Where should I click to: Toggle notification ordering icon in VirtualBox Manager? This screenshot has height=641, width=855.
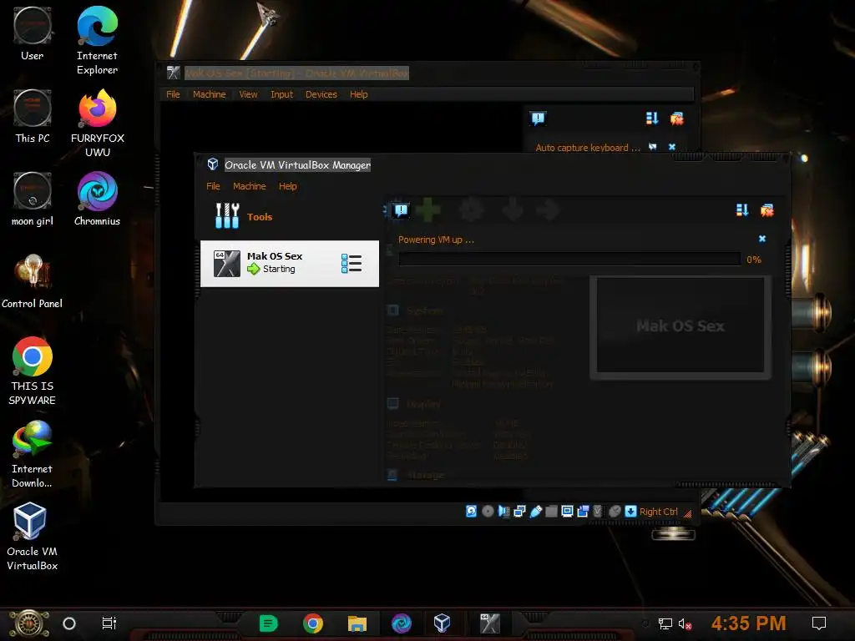click(742, 209)
